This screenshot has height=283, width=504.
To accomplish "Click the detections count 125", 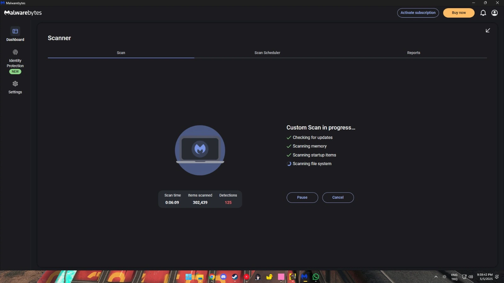I will (x=228, y=203).
